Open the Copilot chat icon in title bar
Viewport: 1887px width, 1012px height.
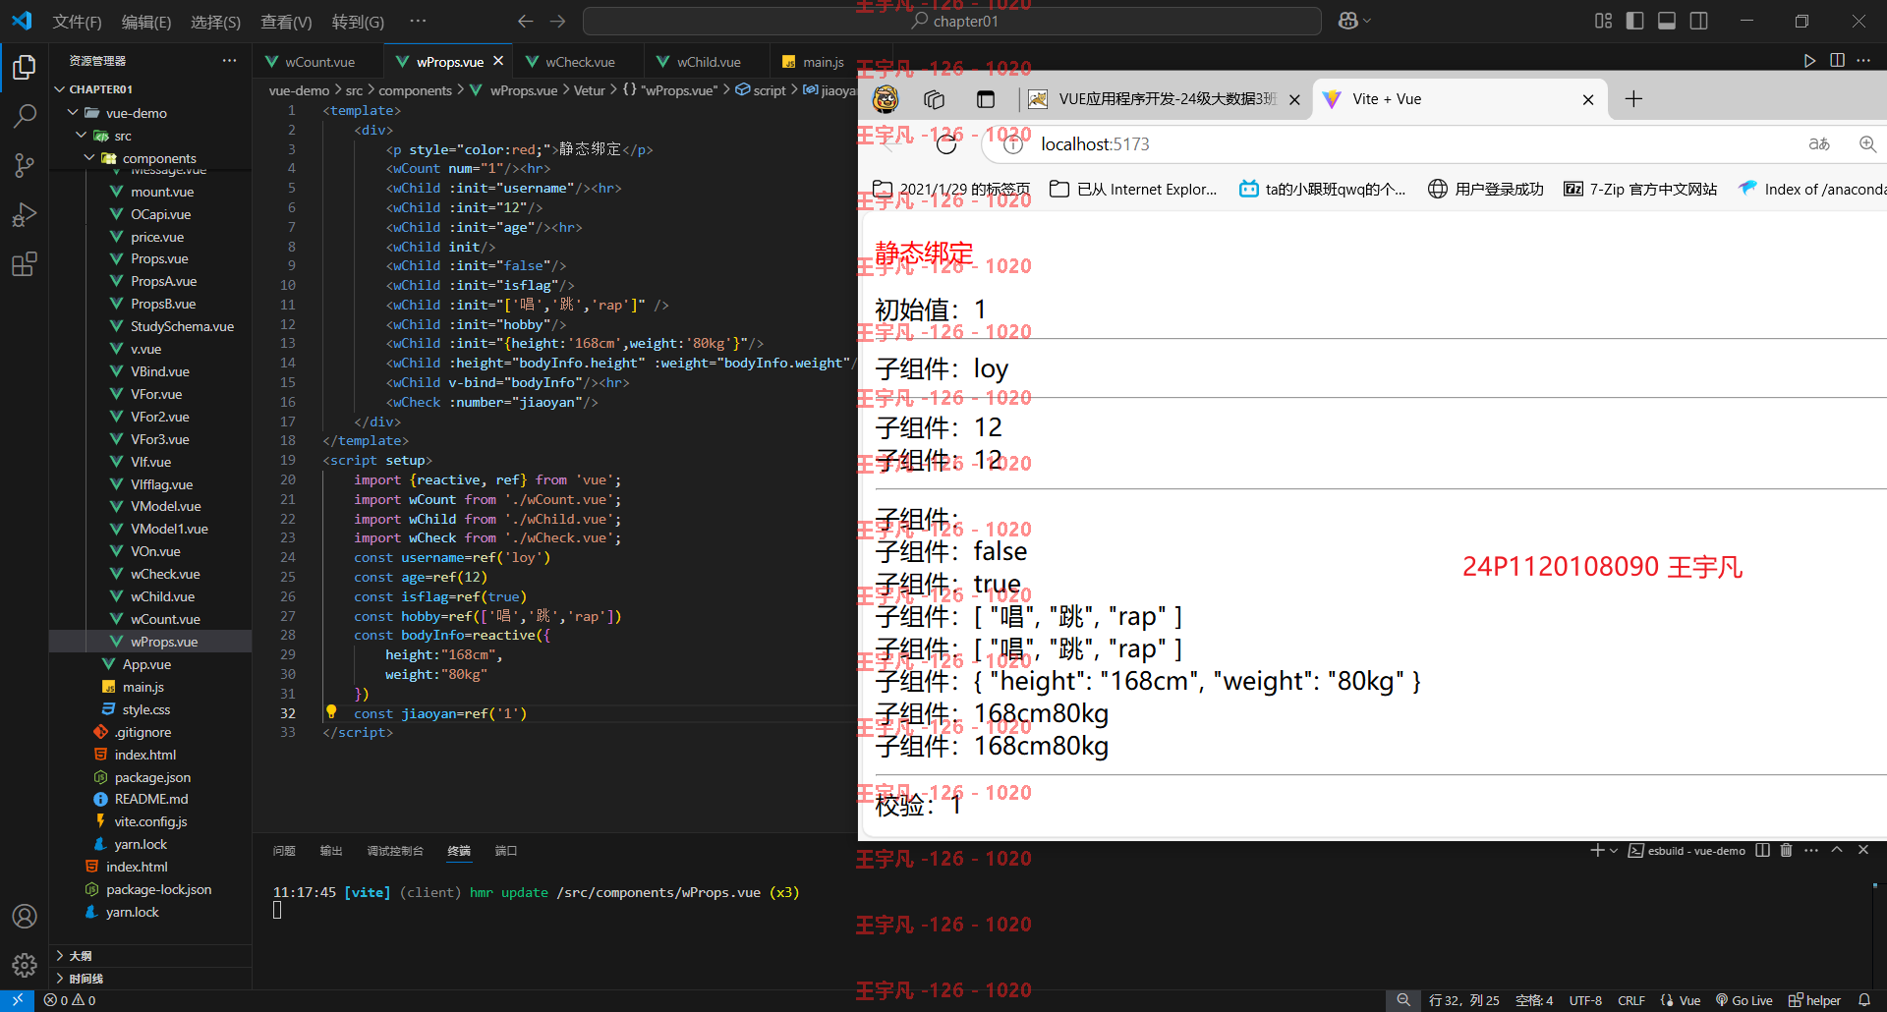(1347, 21)
